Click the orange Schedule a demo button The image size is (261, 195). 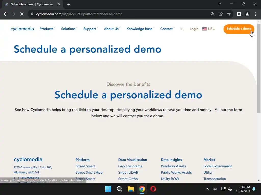coord(239,29)
